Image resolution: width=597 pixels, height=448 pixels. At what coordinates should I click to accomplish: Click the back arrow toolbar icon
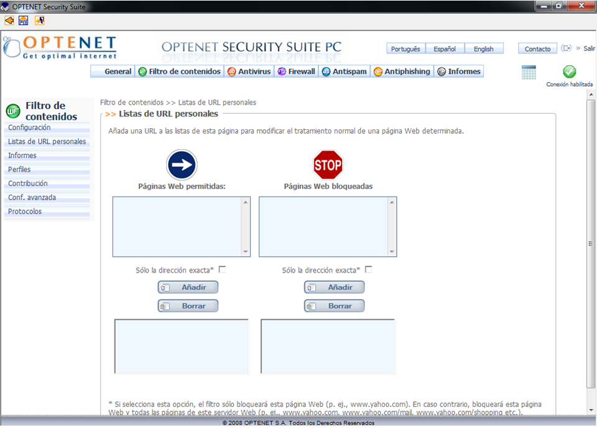tap(9, 21)
